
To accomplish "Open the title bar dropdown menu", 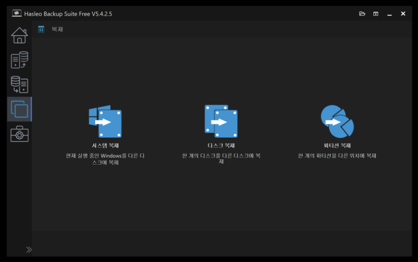I will (x=376, y=14).
